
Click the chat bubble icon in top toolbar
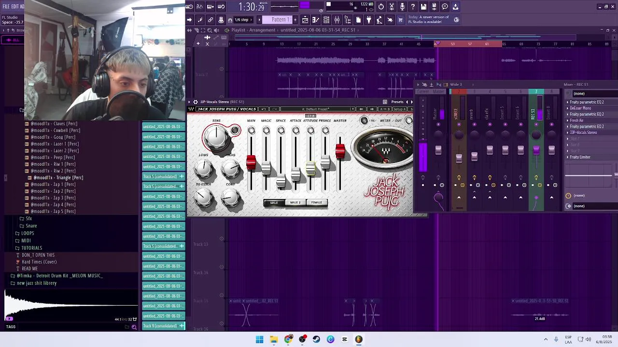(x=445, y=7)
